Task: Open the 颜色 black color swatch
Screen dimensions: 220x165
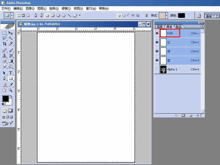Action: click(x=182, y=15)
